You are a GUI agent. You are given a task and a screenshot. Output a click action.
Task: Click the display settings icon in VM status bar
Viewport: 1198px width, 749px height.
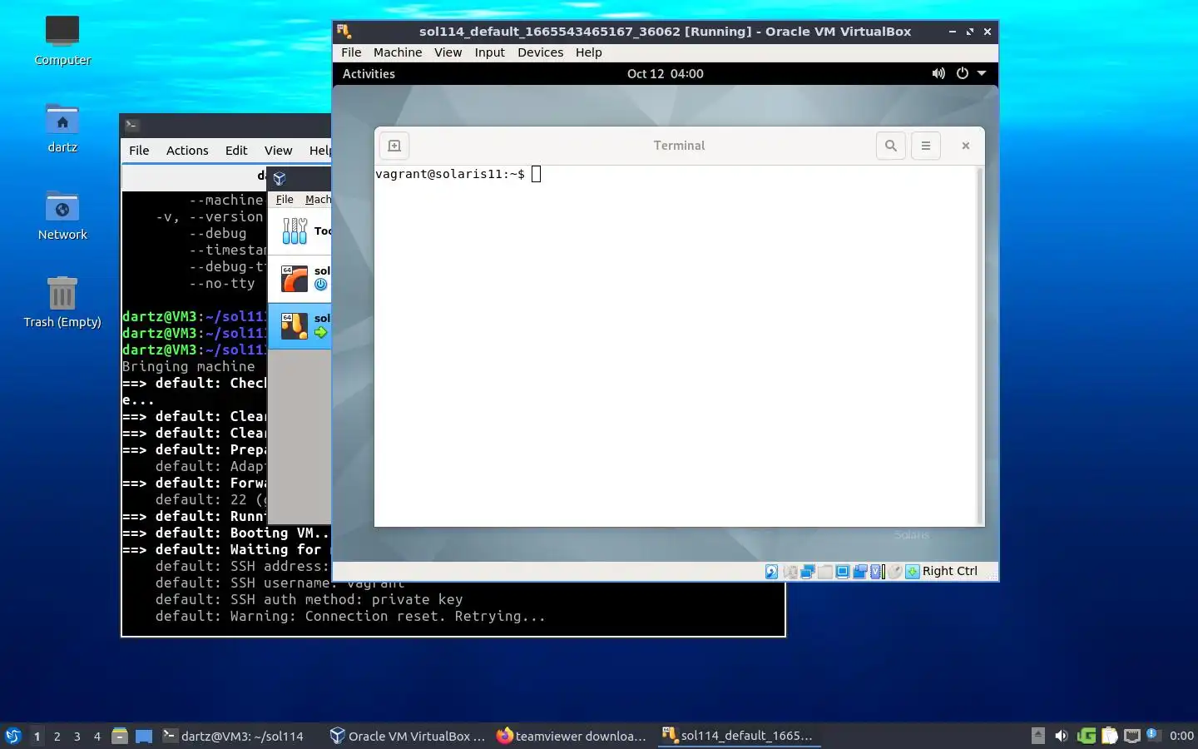point(842,572)
